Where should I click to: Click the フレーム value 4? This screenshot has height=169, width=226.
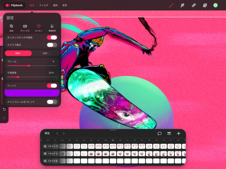pyautogui.click(x=53, y=61)
